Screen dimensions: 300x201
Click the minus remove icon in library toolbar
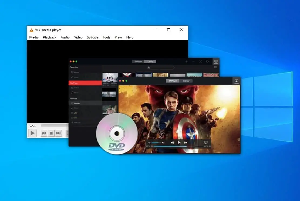coord(193,62)
